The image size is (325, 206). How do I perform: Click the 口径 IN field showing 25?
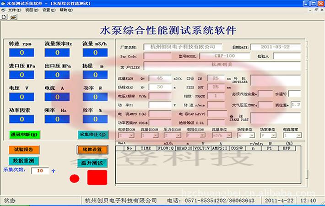click(x=216, y=78)
